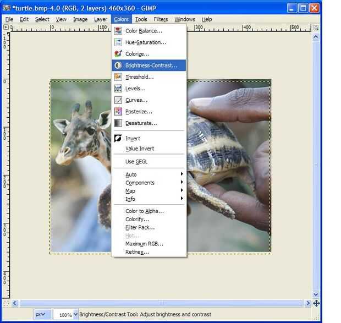The width and height of the screenshot is (341, 323).
Task: Select Levels... menu entry
Action: (149, 88)
